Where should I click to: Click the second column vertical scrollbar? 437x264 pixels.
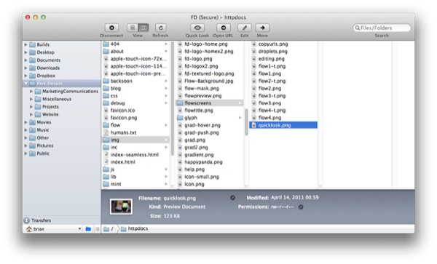tap(246, 122)
